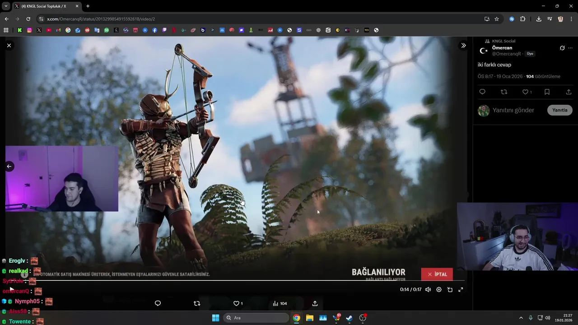This screenshot has height=325, width=578.
Task: Bookmark the post in the sidebar
Action: click(x=547, y=92)
